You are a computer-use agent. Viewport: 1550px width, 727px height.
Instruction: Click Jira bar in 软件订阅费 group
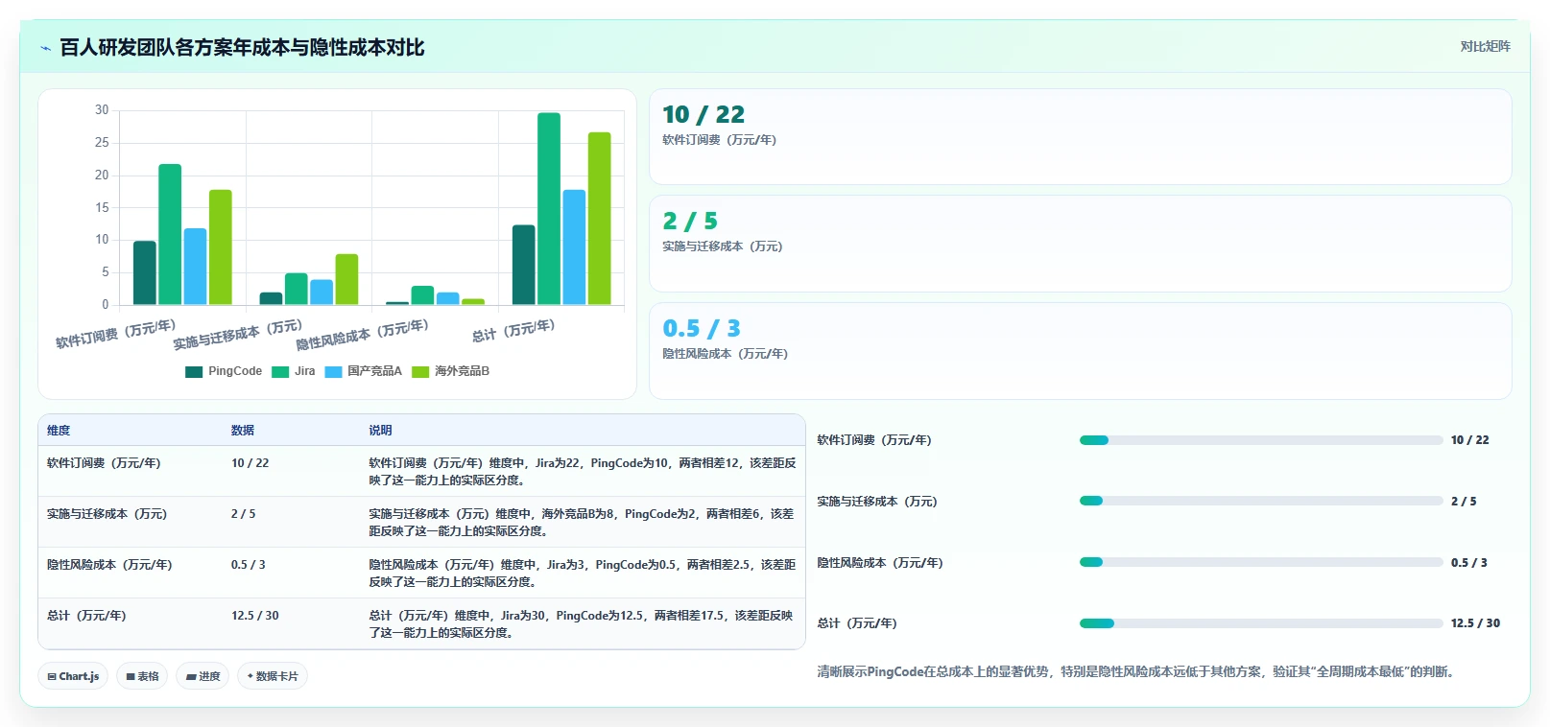coord(170,234)
